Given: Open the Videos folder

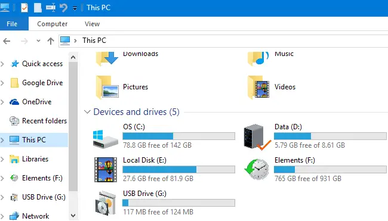Looking at the screenshot, I should [x=272, y=87].
